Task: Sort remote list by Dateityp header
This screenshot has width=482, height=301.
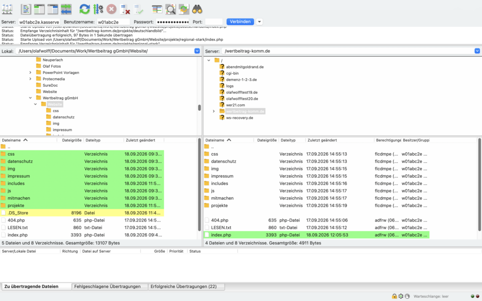Action: 292,140
